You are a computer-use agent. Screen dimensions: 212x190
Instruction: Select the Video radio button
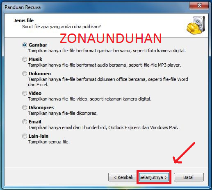click(25, 93)
